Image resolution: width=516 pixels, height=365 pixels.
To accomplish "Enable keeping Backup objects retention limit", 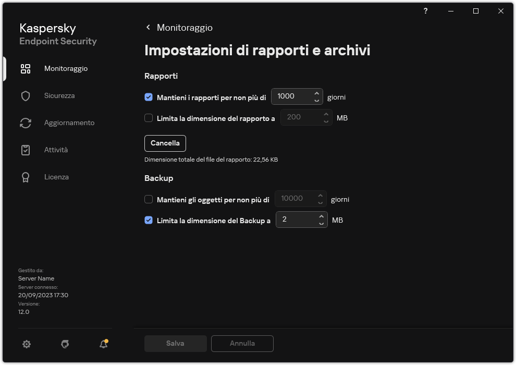I will tap(149, 199).
